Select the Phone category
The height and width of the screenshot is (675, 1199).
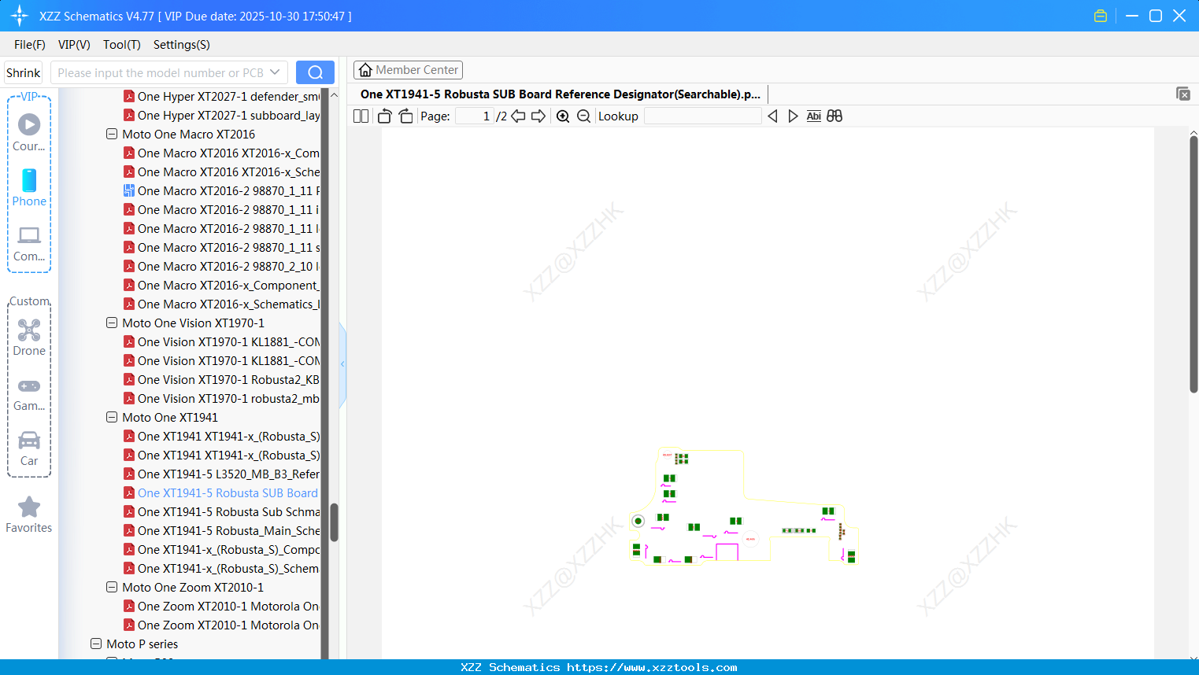tap(29, 188)
